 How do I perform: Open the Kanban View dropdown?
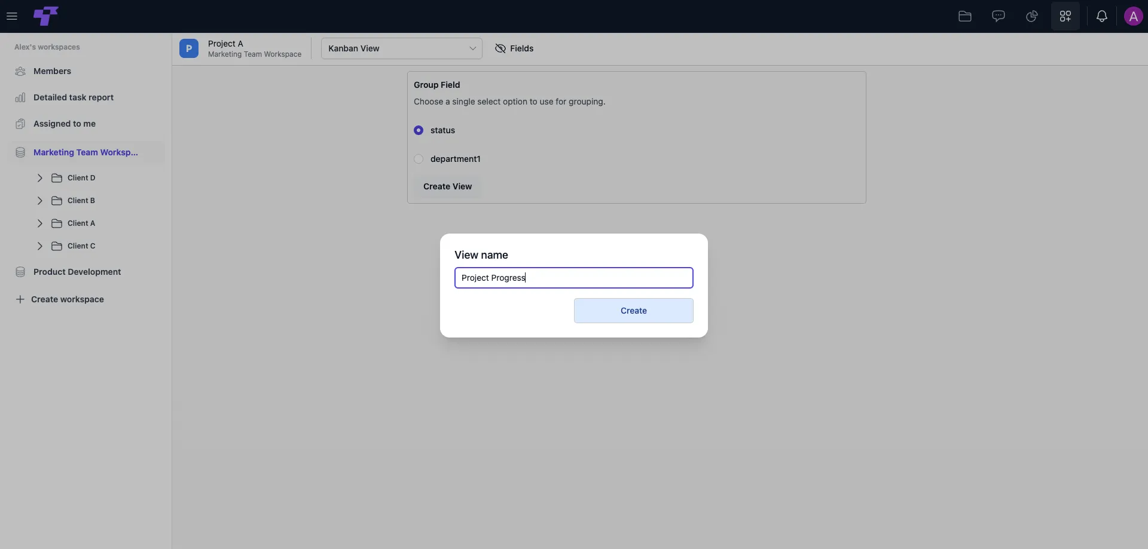[402, 48]
